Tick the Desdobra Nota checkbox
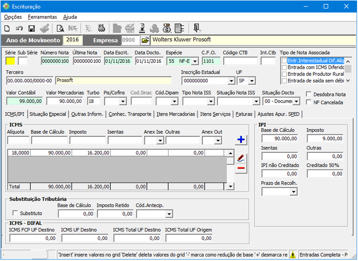This screenshot has width=358, height=261. pyautogui.click(x=309, y=94)
